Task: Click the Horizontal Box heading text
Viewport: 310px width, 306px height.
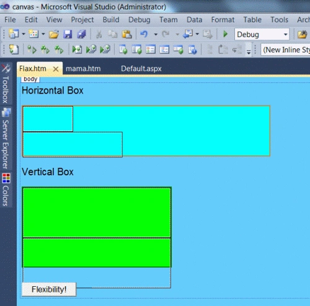Action: tap(53, 90)
